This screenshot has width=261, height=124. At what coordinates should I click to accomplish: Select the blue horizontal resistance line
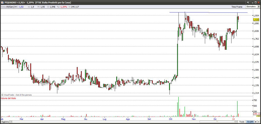208,12
